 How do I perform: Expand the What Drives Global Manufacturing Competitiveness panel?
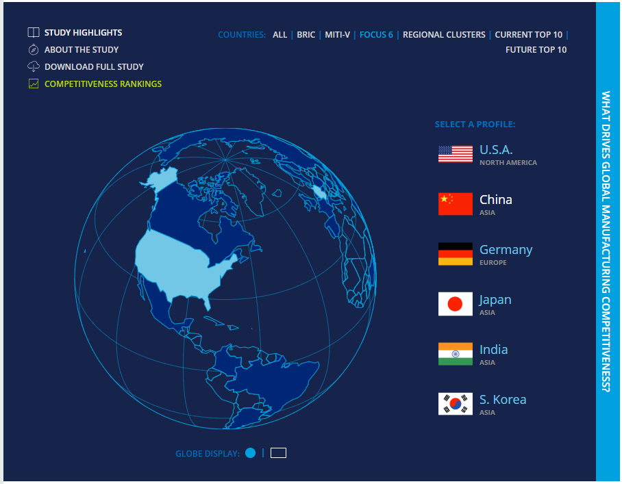click(606, 242)
